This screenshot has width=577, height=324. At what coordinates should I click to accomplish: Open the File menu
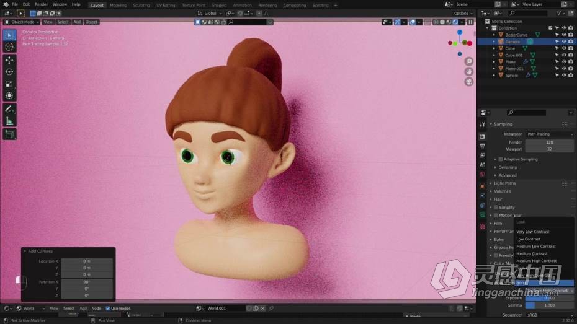coord(15,5)
